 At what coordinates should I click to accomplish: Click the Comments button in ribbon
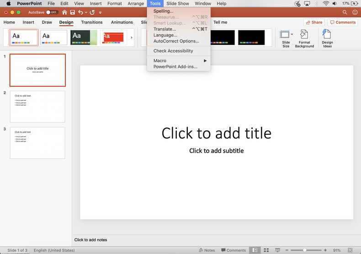click(343, 22)
